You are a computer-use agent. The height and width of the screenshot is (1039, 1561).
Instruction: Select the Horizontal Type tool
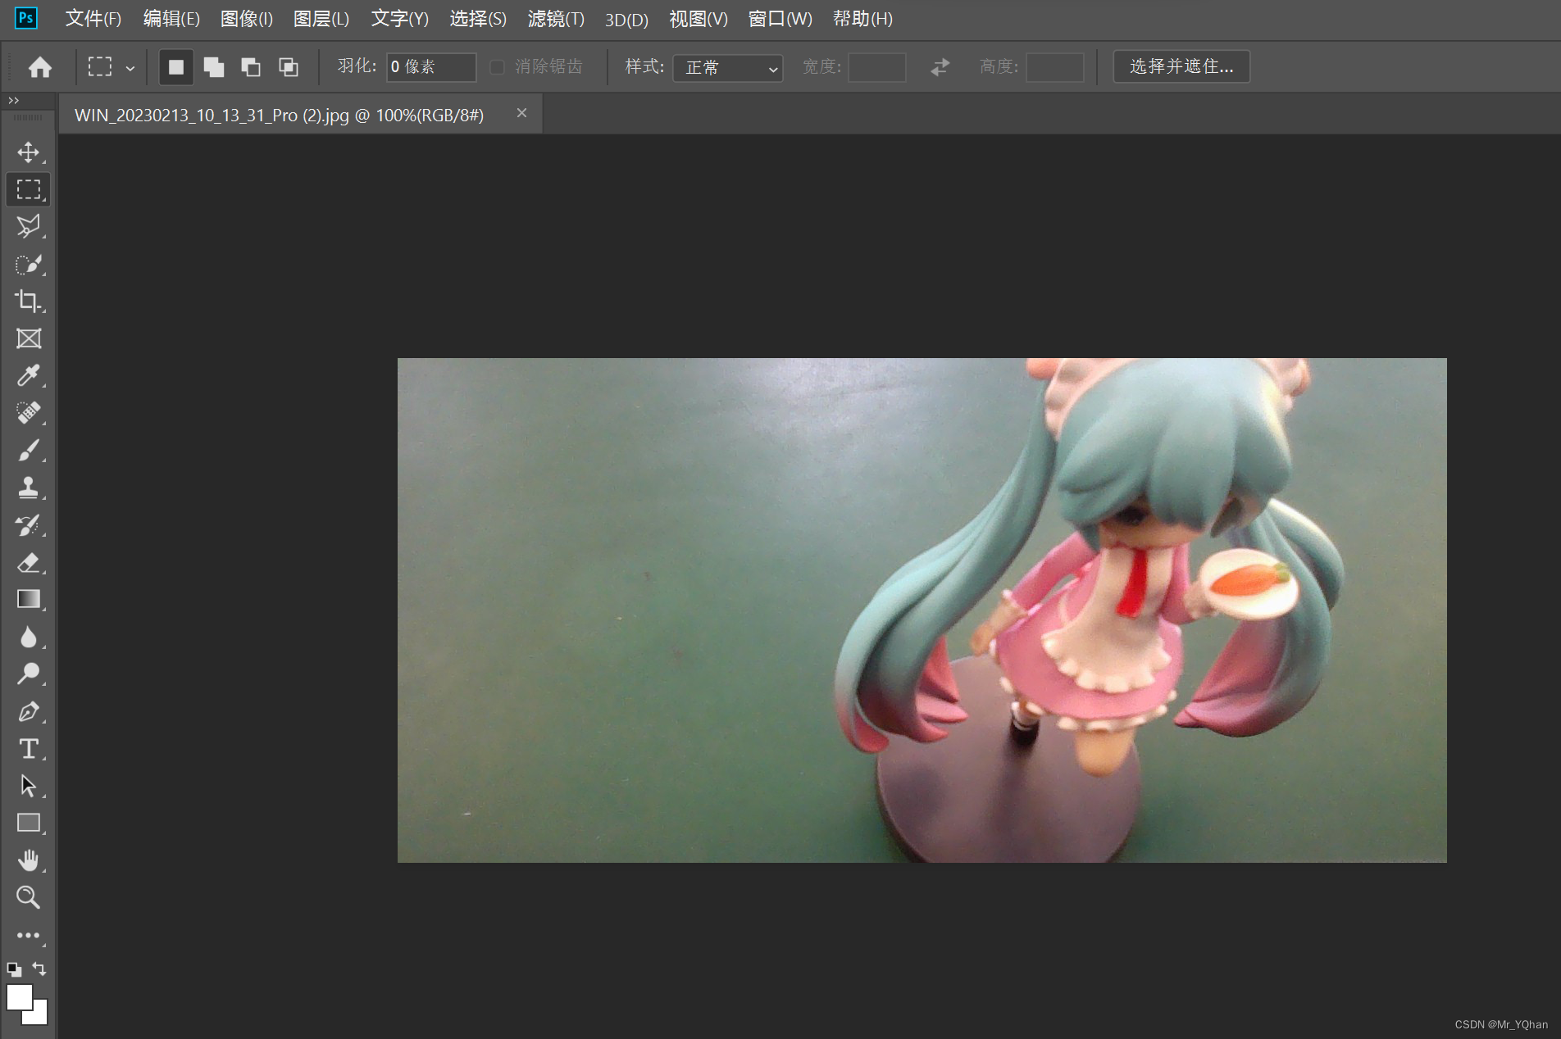pos(29,748)
